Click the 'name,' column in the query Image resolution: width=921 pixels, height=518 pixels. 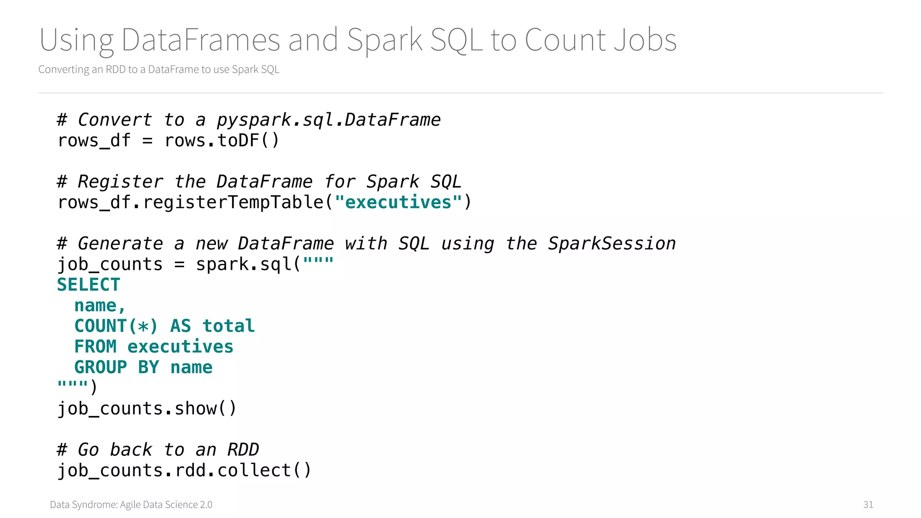99,306
